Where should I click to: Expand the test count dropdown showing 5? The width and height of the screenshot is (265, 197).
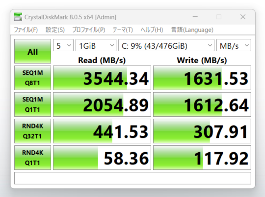click(x=63, y=45)
